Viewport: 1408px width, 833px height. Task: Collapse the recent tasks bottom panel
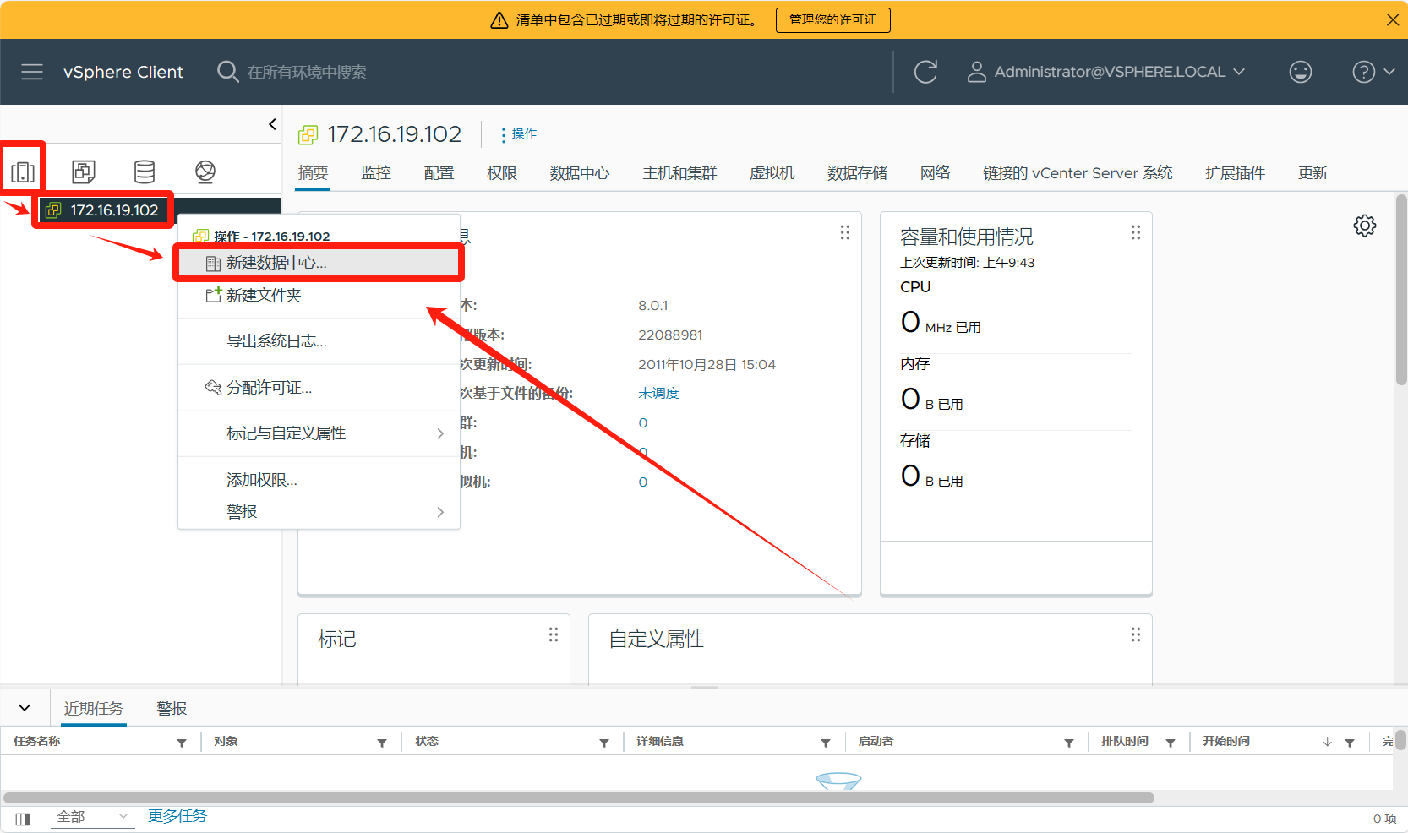(25, 708)
